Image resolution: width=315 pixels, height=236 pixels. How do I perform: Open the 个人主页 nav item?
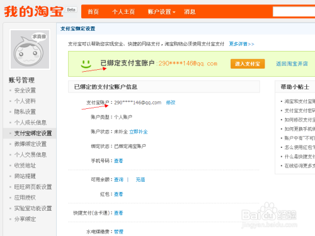point(123,12)
